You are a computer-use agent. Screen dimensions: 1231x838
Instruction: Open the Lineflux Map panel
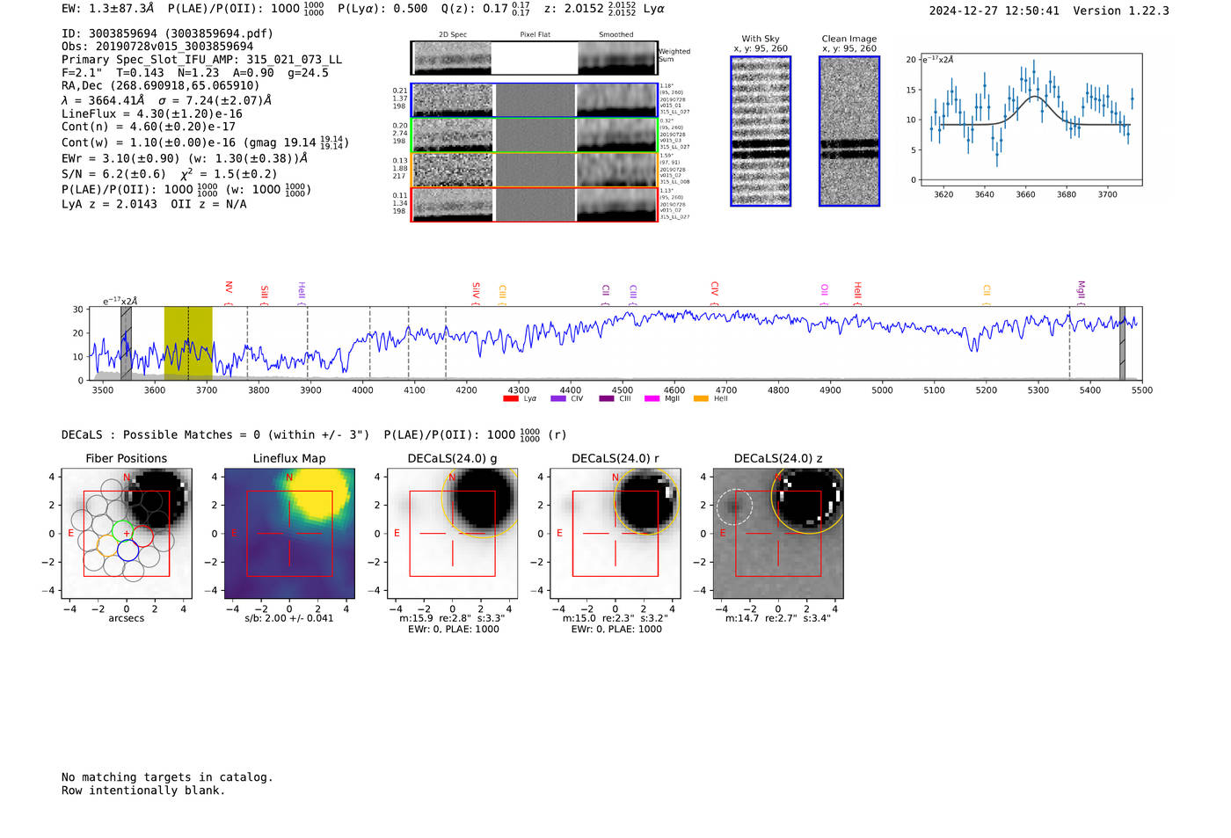click(289, 533)
